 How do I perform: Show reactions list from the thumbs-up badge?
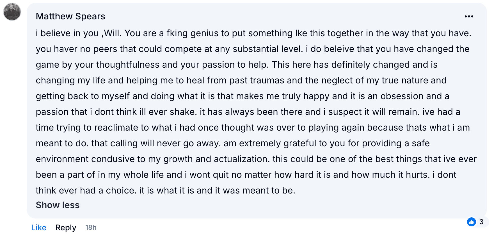(472, 222)
